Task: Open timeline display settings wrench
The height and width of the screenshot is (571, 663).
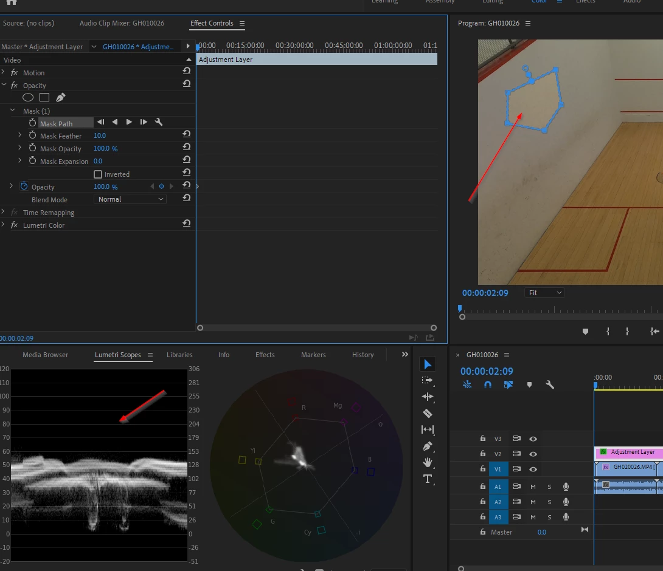Action: [x=550, y=385]
